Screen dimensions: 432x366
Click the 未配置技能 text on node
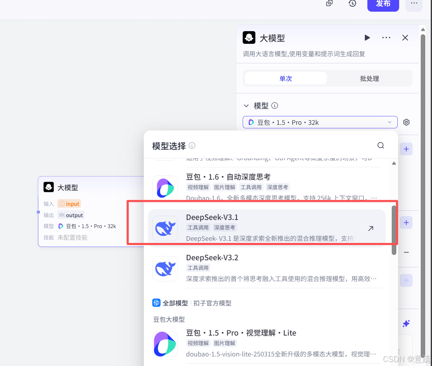[72, 238]
